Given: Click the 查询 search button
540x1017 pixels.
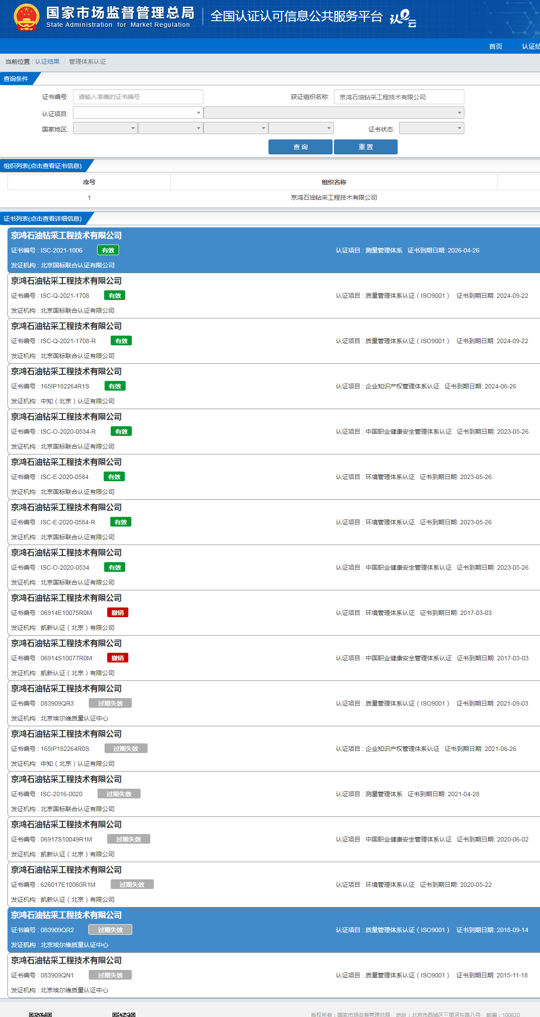Looking at the screenshot, I should tap(301, 147).
